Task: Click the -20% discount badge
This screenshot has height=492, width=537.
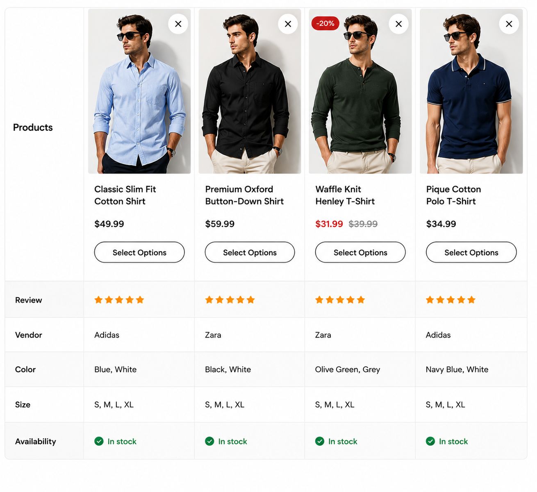Action: [325, 23]
